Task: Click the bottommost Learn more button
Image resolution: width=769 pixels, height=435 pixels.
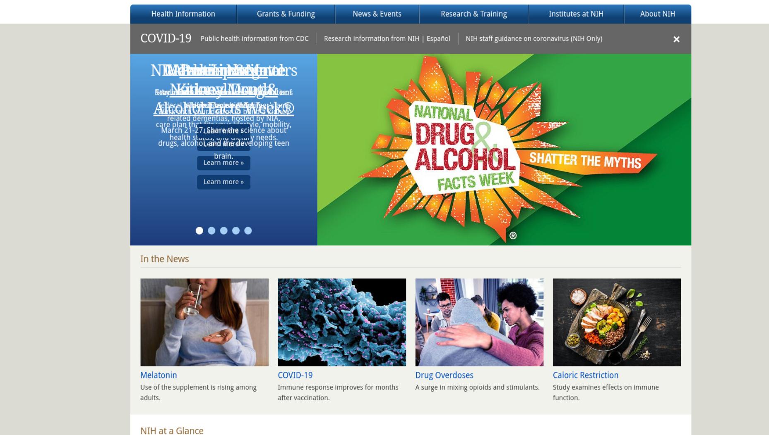Action: [223, 182]
